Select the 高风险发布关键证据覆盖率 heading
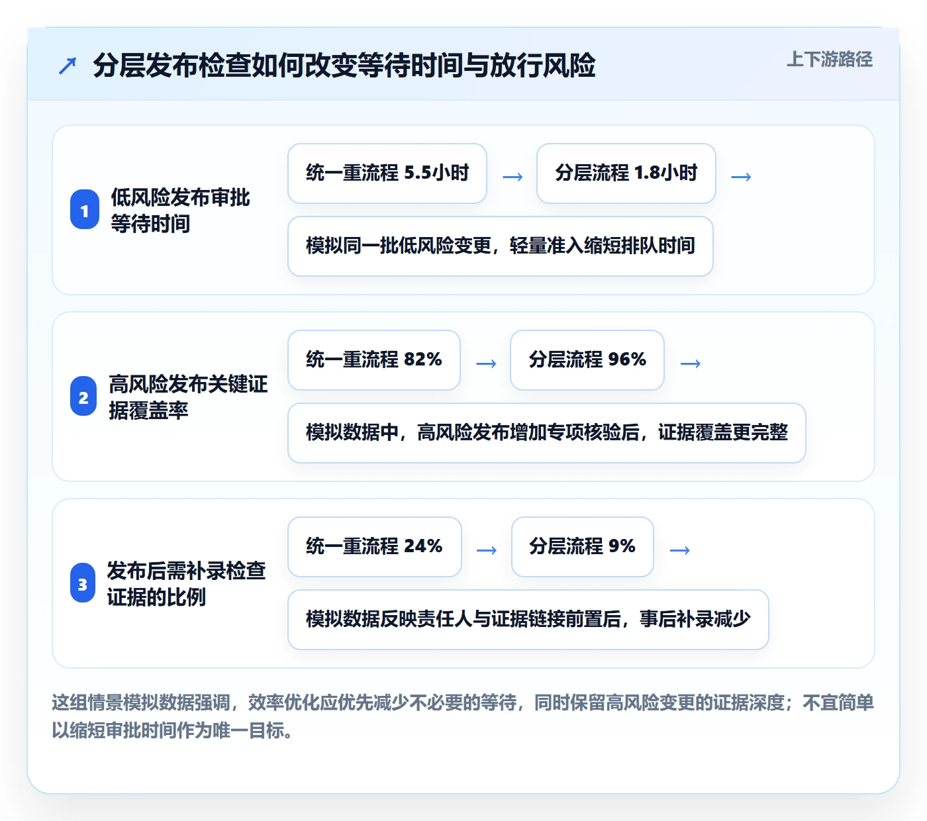 [x=189, y=397]
